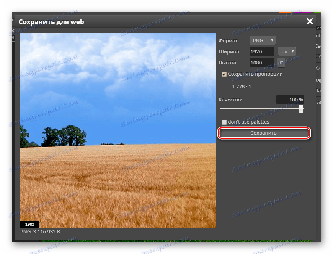Click the quality slider handle
Viewport: 333px width, 254px height.
pos(301,109)
